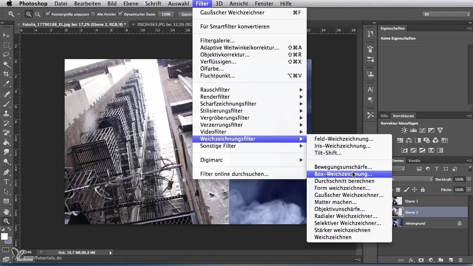The image size is (473, 266).
Task: Select the Crop tool
Action: [6, 74]
